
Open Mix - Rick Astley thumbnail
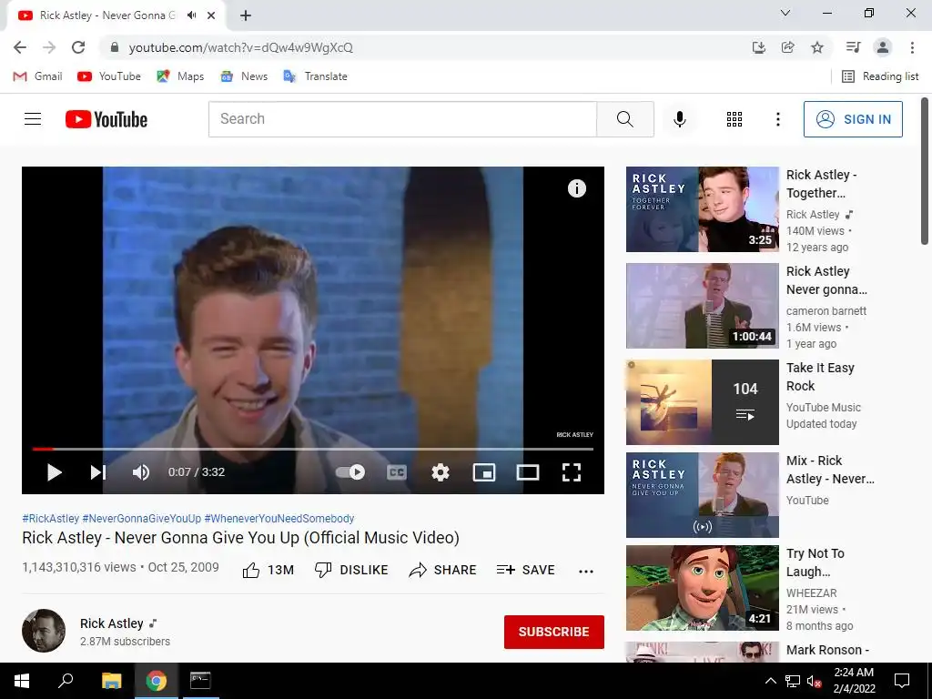[x=703, y=495]
